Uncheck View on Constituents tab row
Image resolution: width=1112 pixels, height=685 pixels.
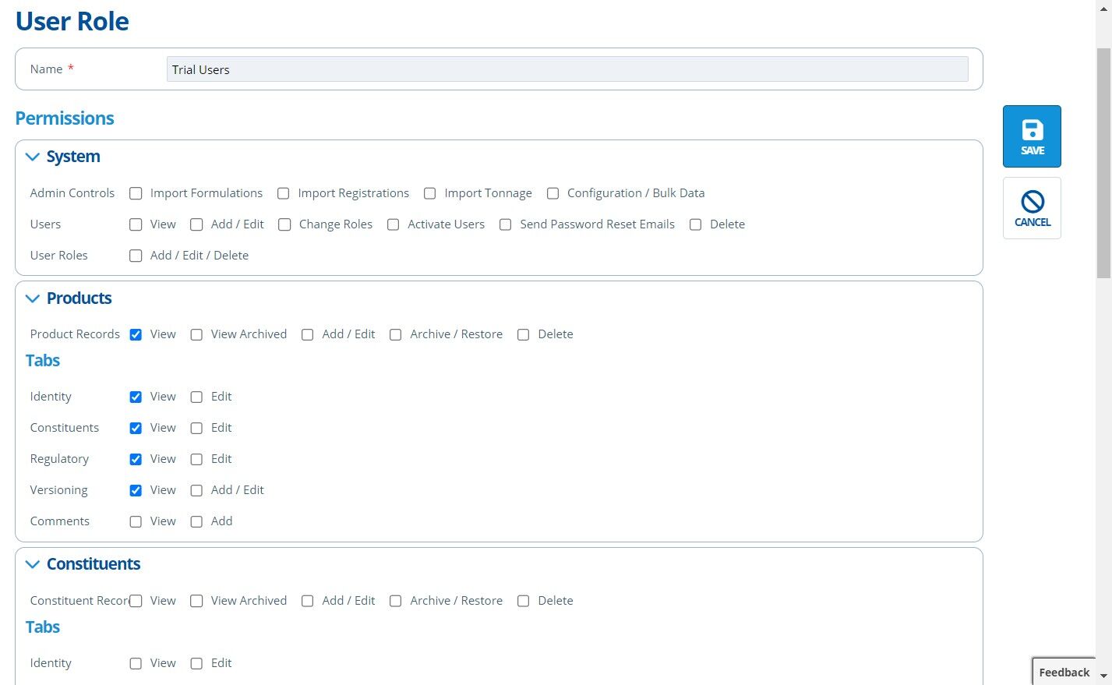(x=136, y=428)
